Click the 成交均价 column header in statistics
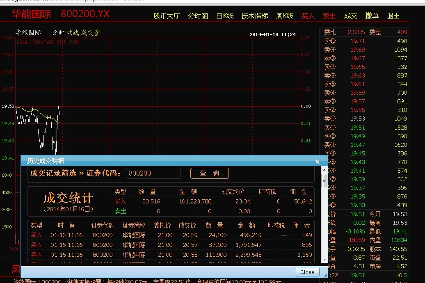The image size is (425, 283). pos(233,192)
